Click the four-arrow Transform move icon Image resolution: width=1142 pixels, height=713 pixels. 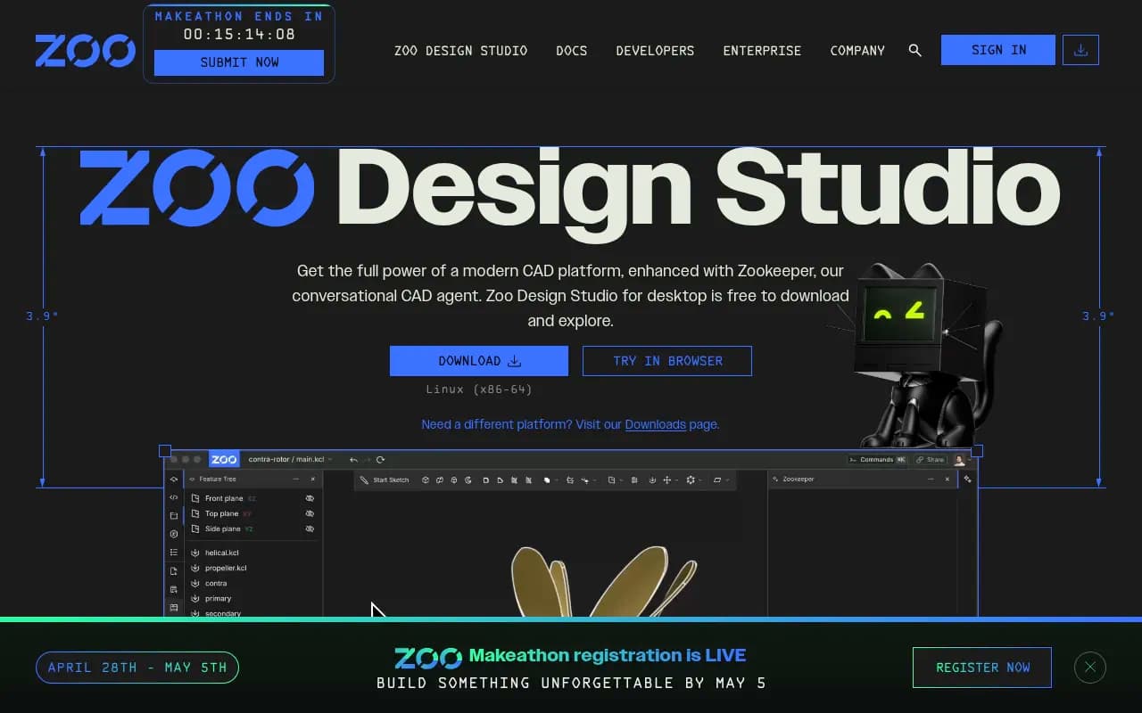pyautogui.click(x=666, y=479)
